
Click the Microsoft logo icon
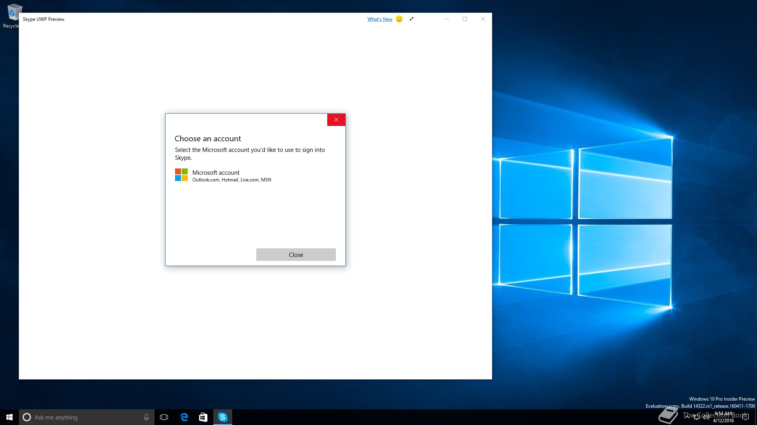click(x=181, y=175)
